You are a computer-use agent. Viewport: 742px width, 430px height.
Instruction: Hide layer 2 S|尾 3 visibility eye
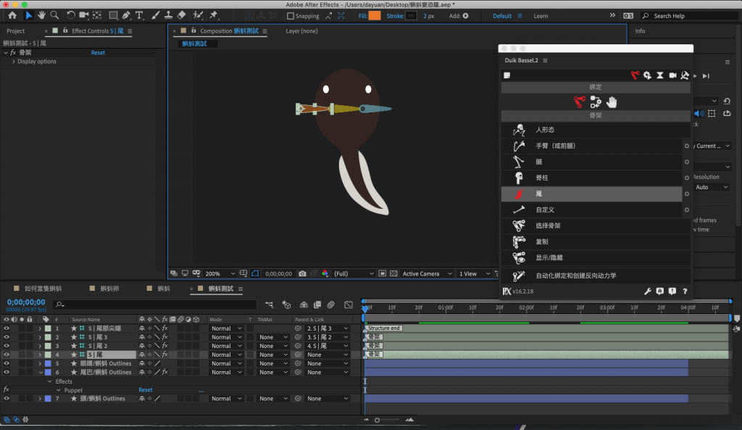pyautogui.click(x=7, y=337)
